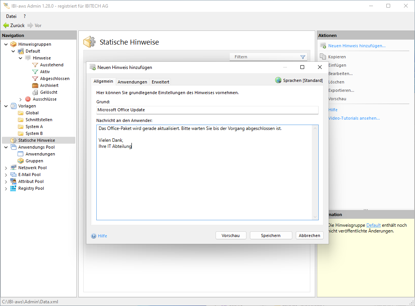
Task: Collapse the Vorlagen tree node
Action: 6,106
